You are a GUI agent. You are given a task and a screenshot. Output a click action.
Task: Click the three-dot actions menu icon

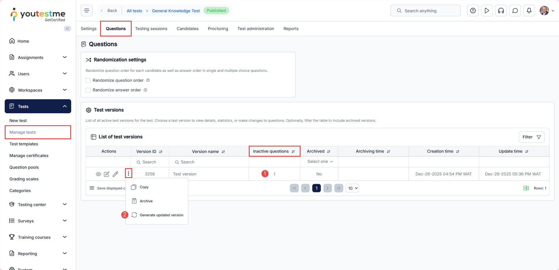pos(128,174)
